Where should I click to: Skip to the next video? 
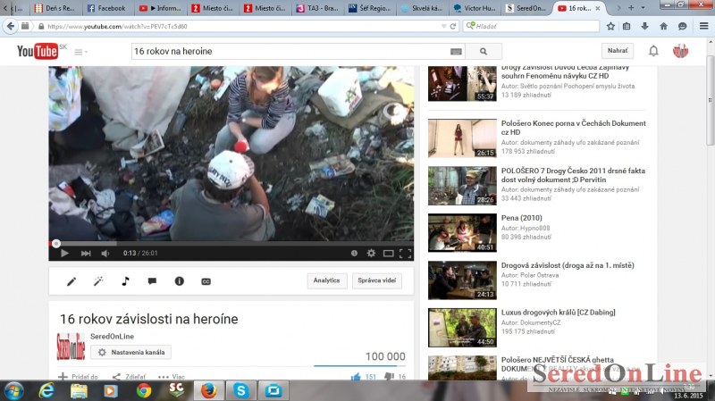click(x=86, y=254)
